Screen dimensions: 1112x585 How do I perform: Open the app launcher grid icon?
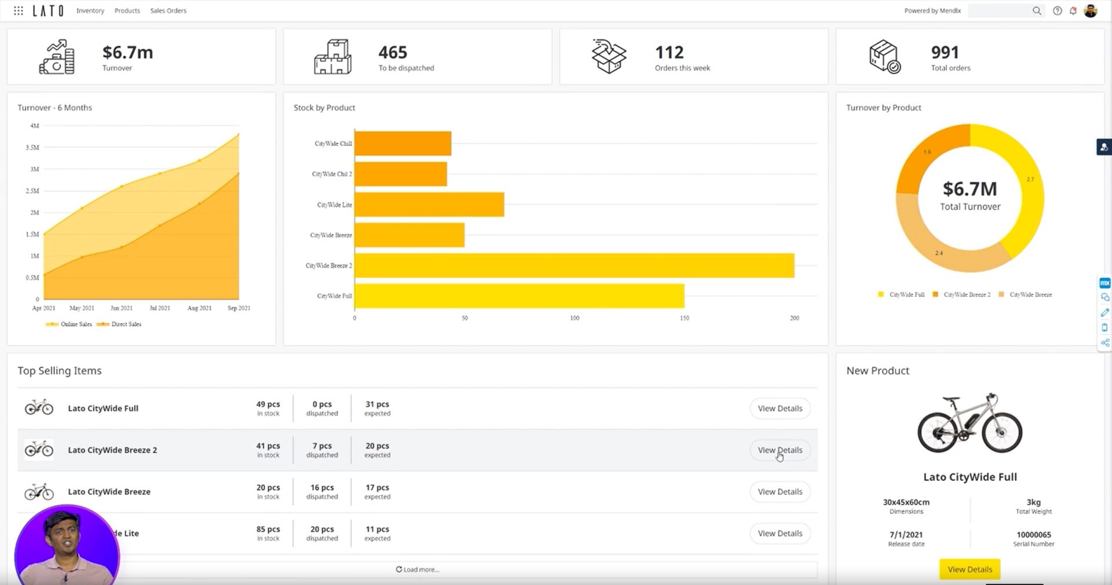point(19,10)
